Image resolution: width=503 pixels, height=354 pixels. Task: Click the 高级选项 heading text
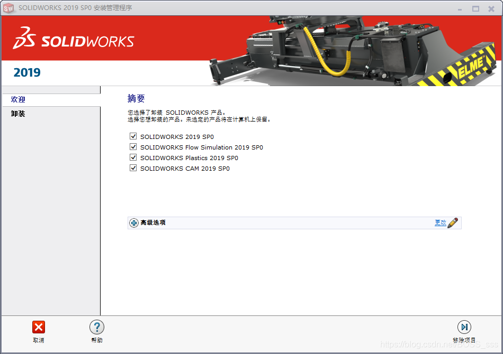coord(153,223)
